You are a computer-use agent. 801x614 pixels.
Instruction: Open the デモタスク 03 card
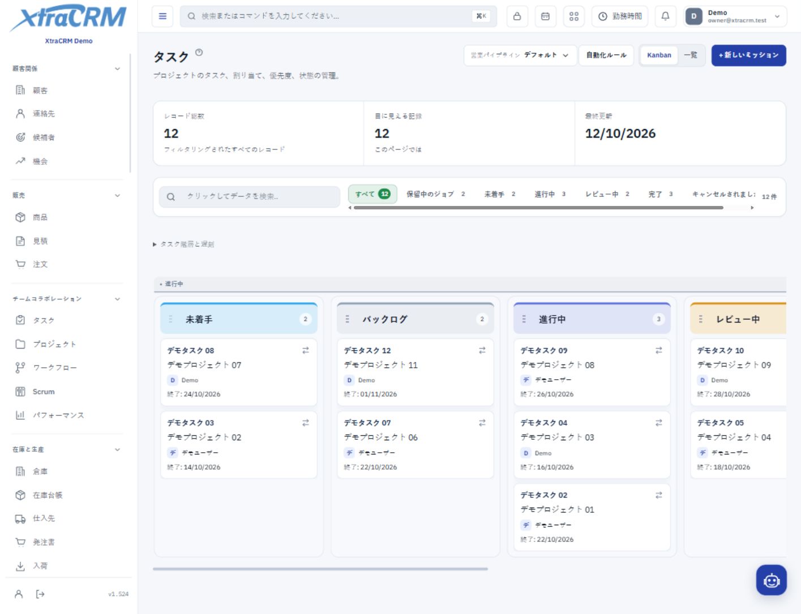point(238,445)
